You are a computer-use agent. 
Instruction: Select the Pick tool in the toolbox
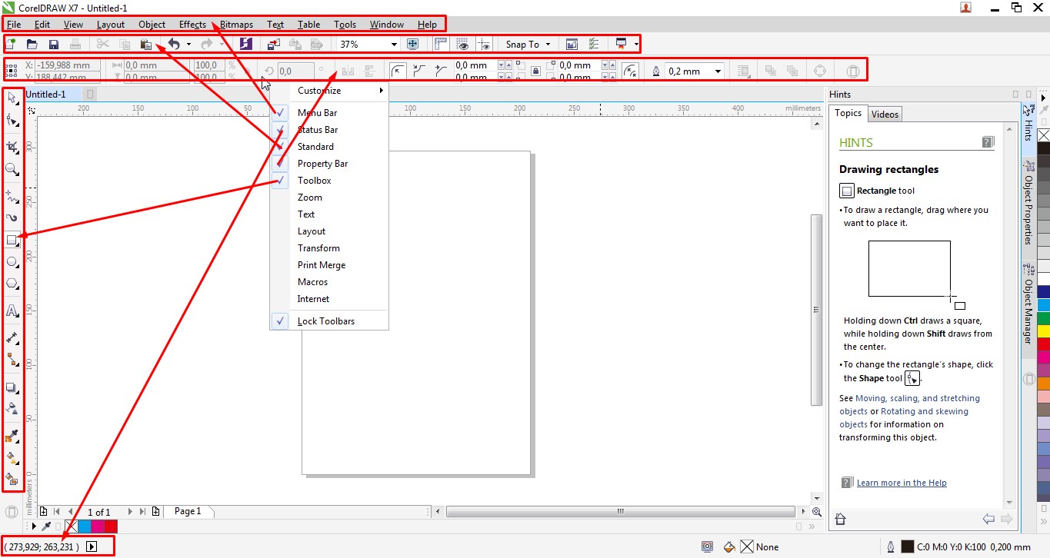(12, 98)
